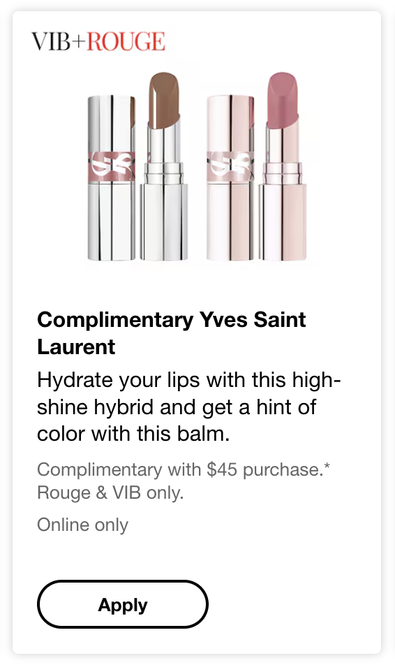Click the silver lipstick base tube

click(164, 221)
